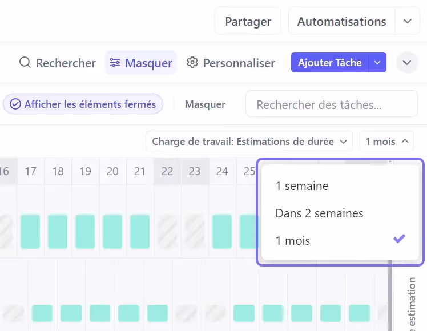Viewport: 427px width, 331px height.
Task: Select 1 semaine from the menu
Action: coord(302,186)
